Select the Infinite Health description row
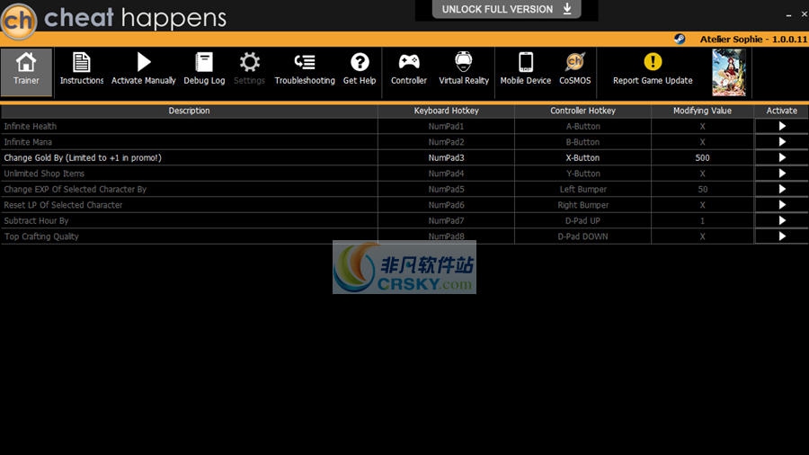The height and width of the screenshot is (455, 809). click(x=190, y=127)
